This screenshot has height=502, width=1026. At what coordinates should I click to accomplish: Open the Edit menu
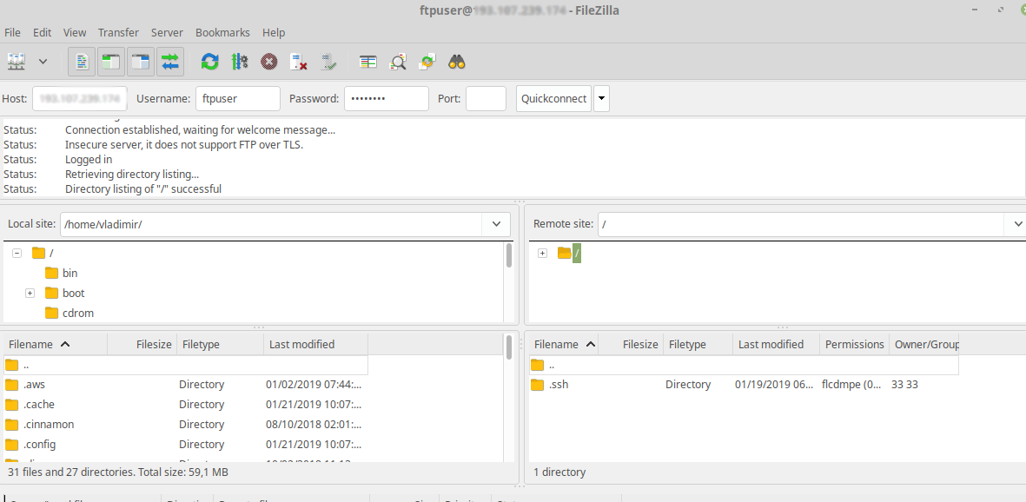[x=42, y=32]
